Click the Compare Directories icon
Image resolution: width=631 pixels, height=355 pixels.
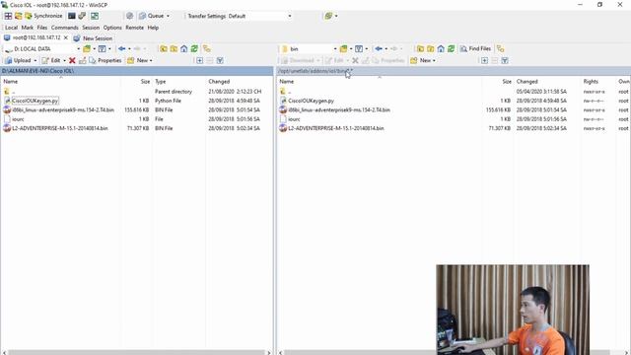click(19, 16)
